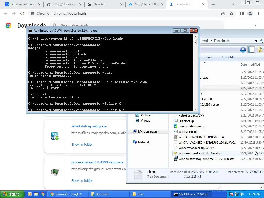Click Explorer quick launch icon in taskbar

(36, 194)
